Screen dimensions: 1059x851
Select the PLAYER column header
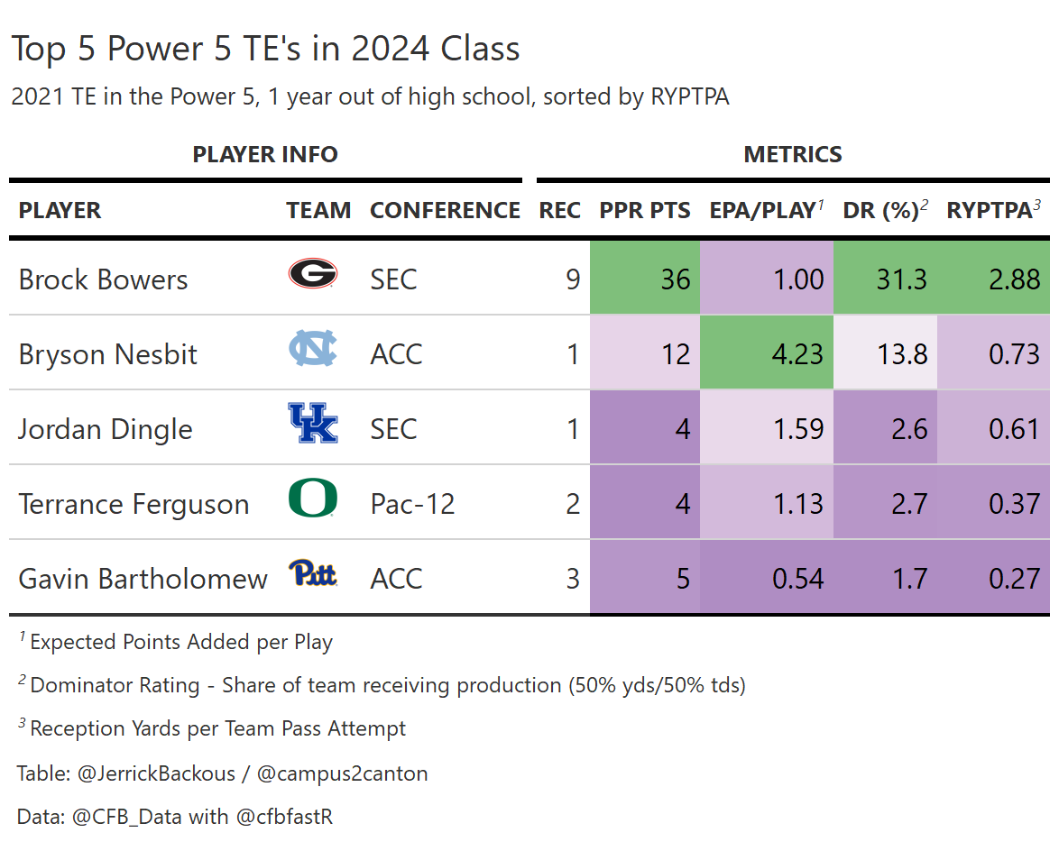pos(60,211)
